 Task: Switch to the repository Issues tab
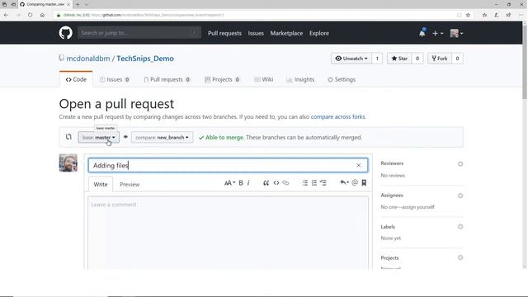coord(114,79)
